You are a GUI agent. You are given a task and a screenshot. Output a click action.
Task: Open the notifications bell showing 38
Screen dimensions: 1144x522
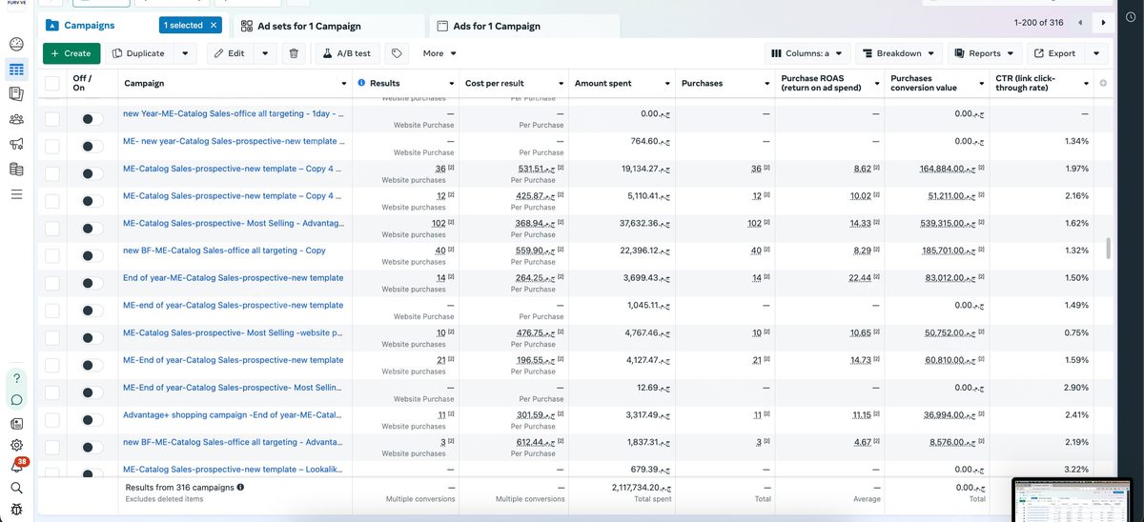(x=17, y=466)
